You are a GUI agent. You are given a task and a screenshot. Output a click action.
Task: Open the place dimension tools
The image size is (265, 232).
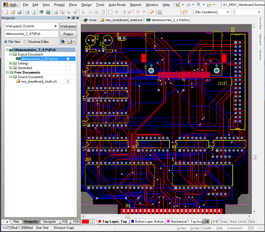pos(209,5)
